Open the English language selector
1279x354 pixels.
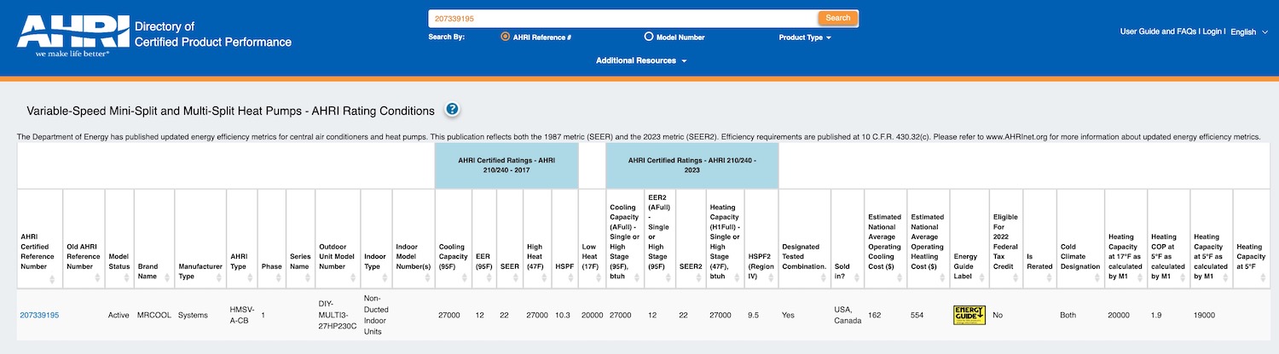pos(1248,31)
